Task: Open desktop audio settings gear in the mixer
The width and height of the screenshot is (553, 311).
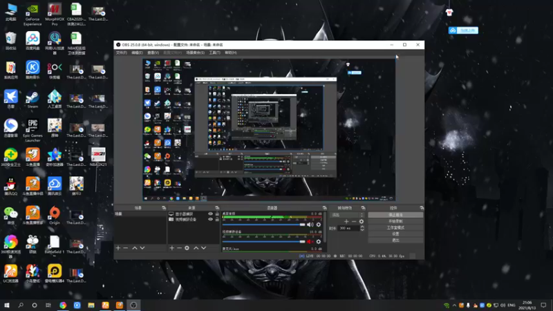Action: pyautogui.click(x=319, y=225)
